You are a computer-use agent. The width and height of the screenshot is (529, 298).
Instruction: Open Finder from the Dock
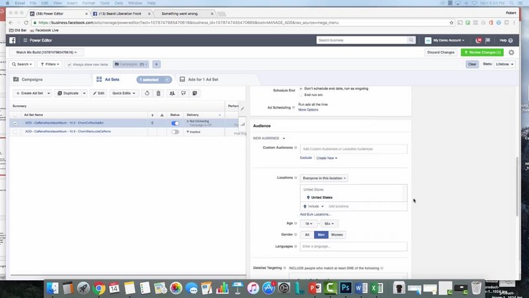53,288
